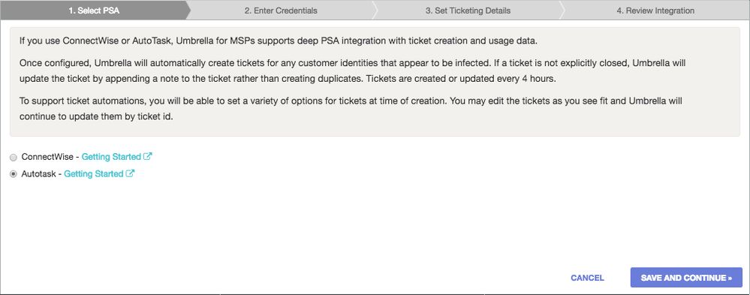
Task: Jump to step 2 Enter Credentials
Action: click(x=281, y=10)
